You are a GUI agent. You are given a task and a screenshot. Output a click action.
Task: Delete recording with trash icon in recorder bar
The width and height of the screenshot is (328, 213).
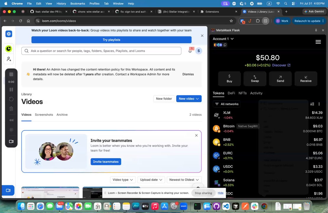click(11, 109)
